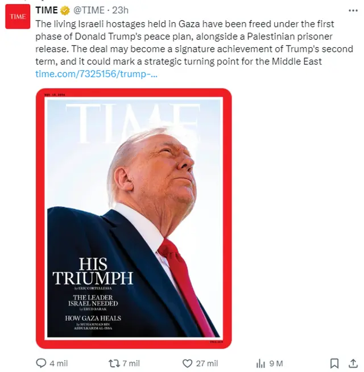Click the @TIME handle

click(88, 11)
